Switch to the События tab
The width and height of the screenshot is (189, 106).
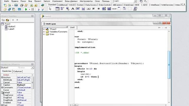point(17,71)
